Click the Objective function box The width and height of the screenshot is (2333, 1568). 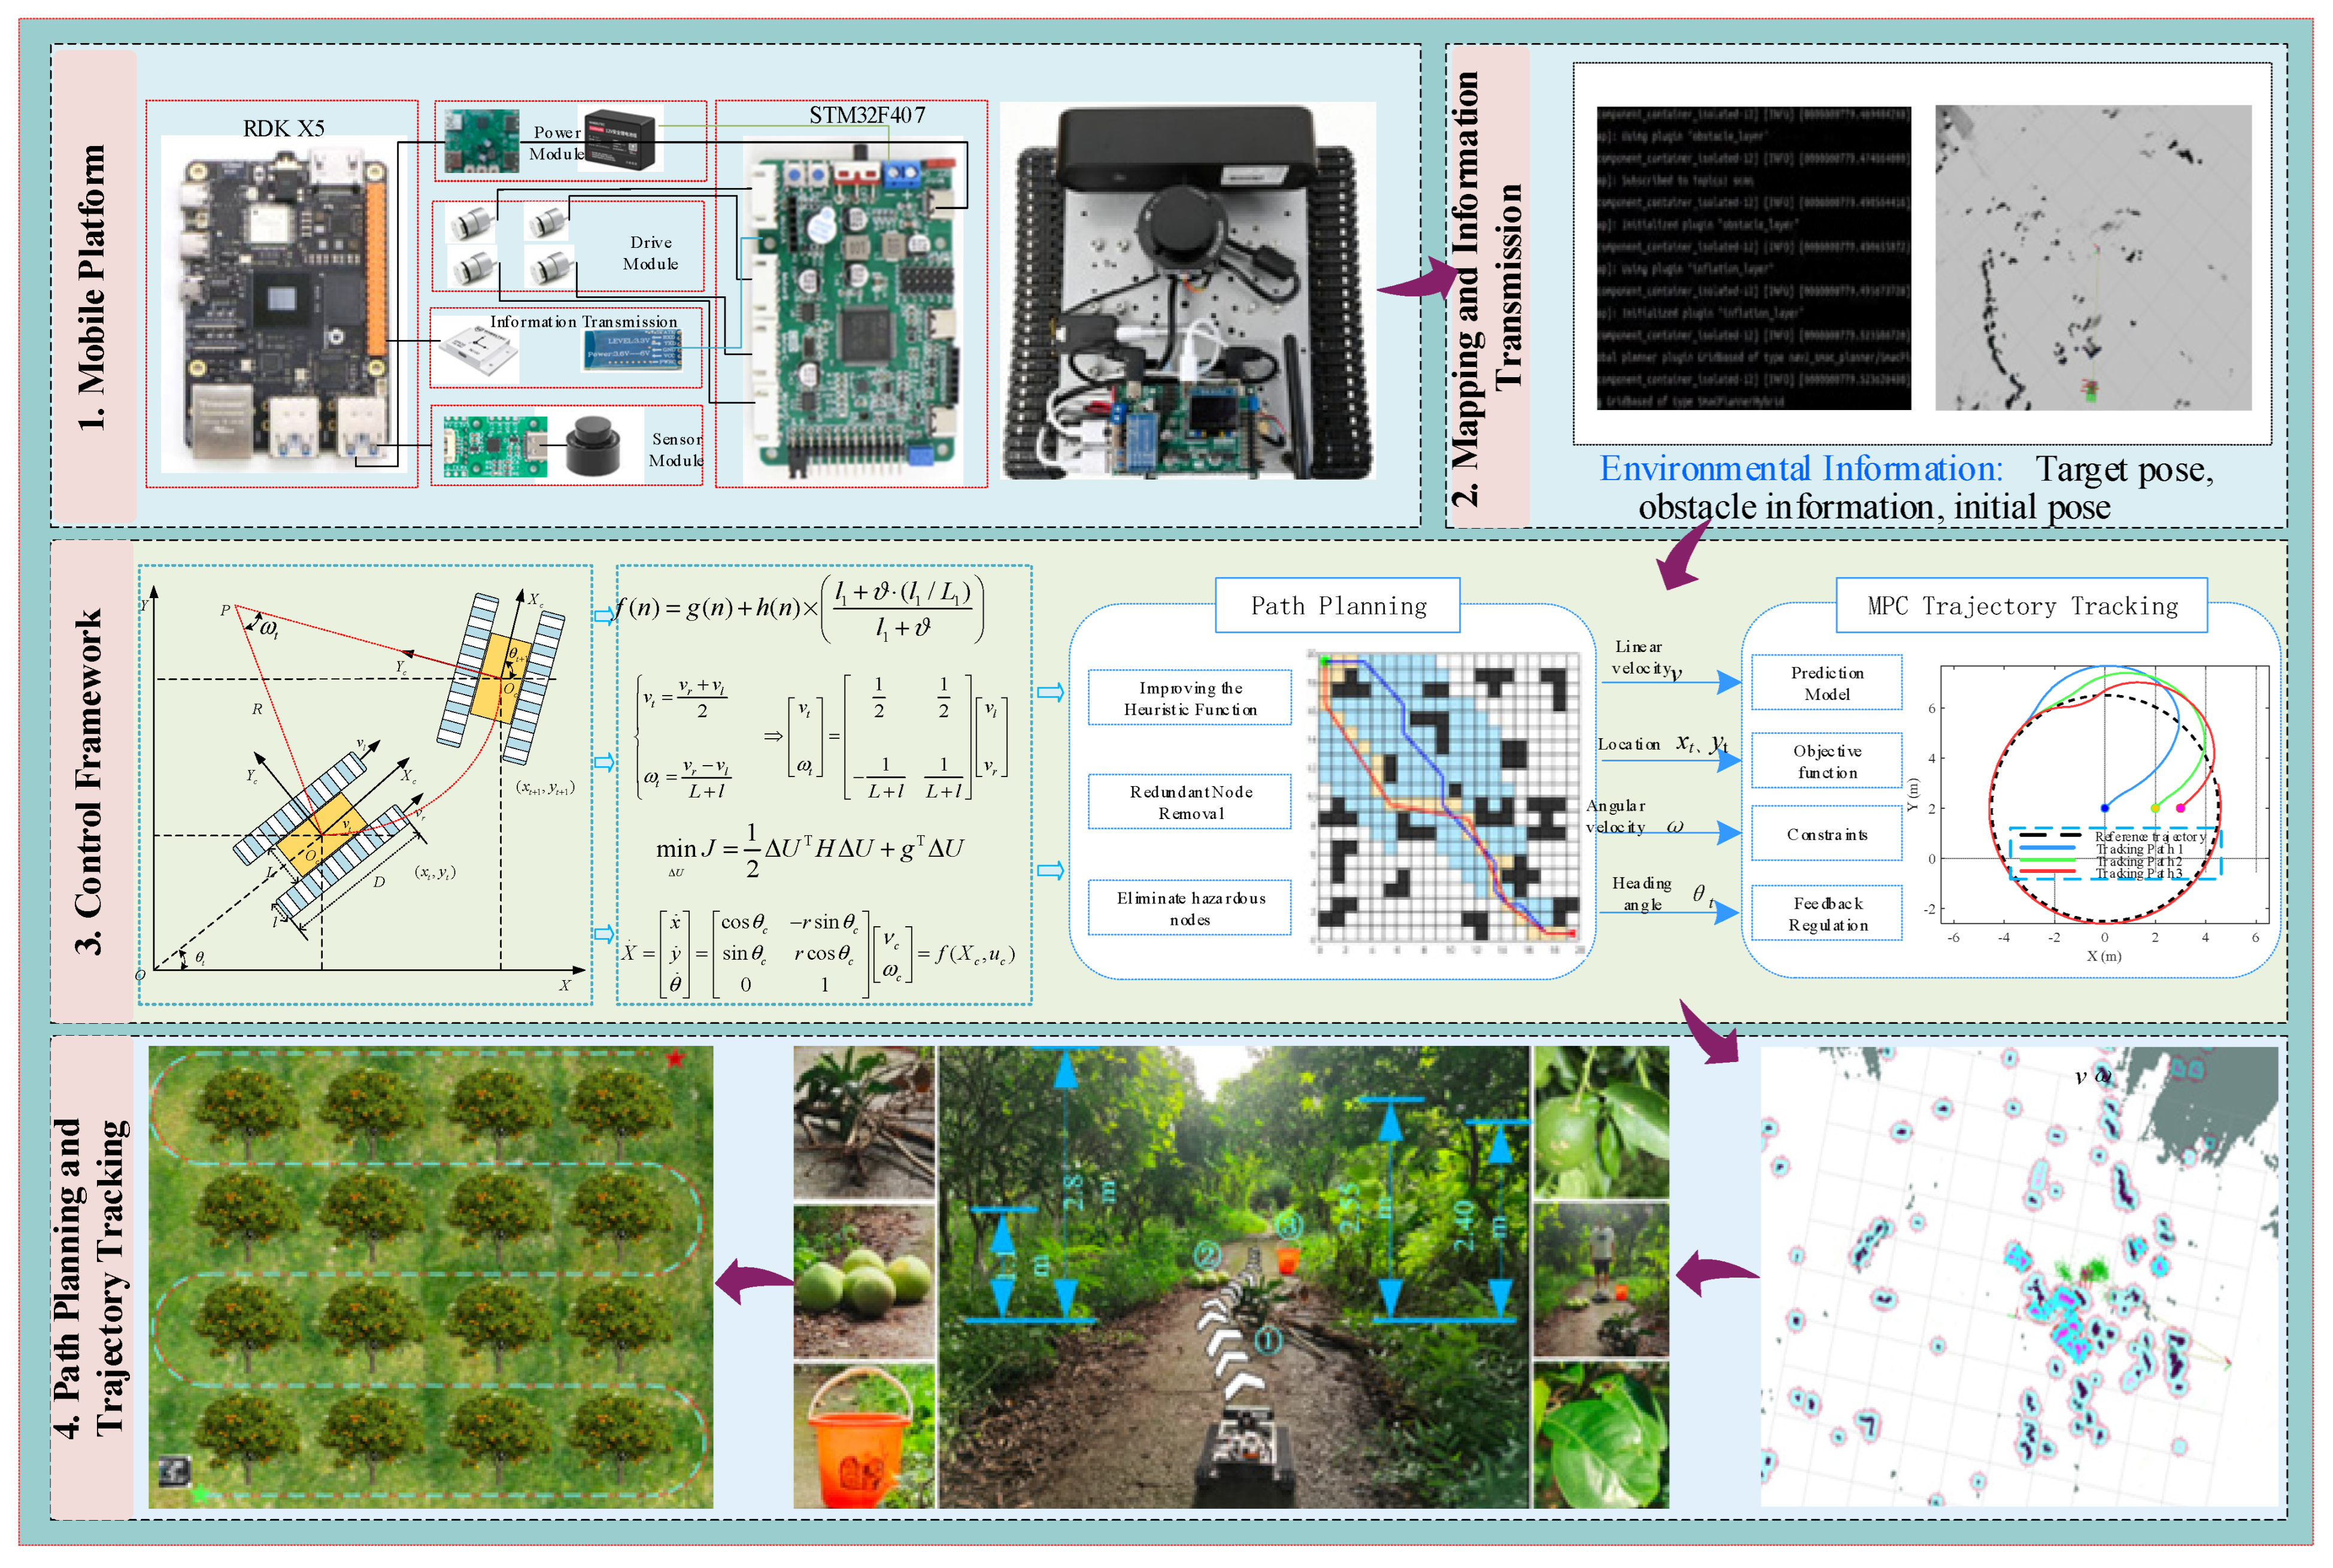(1827, 761)
